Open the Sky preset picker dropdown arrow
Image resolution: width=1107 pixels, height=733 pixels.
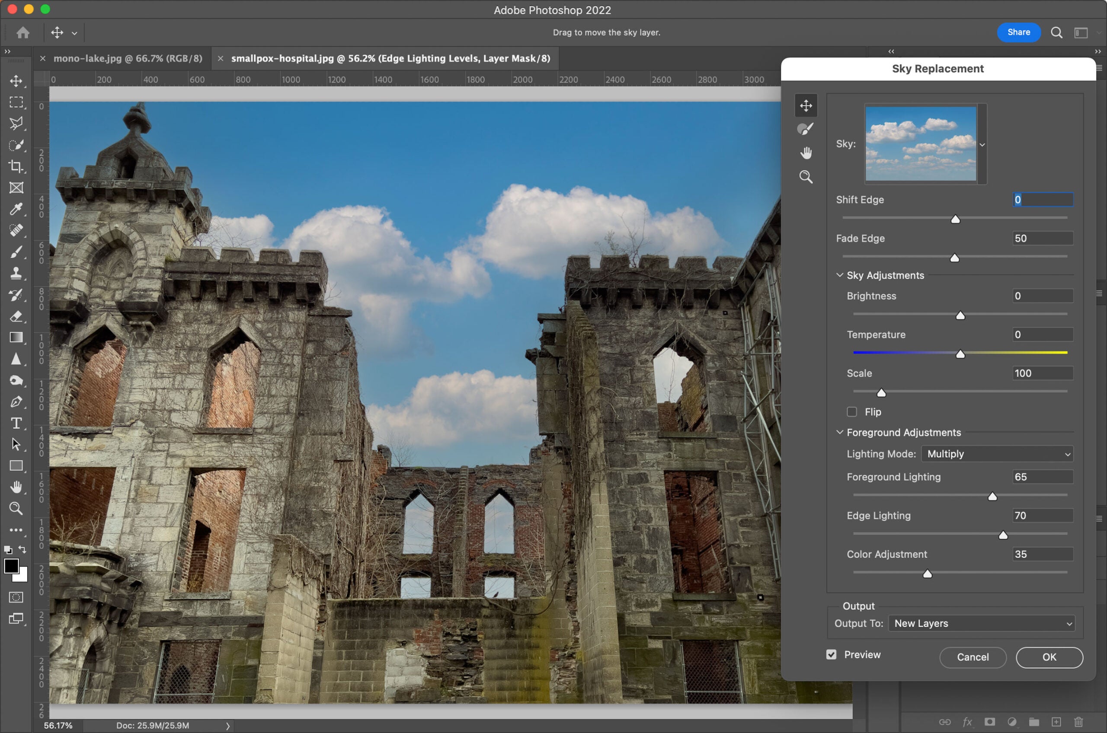982,144
